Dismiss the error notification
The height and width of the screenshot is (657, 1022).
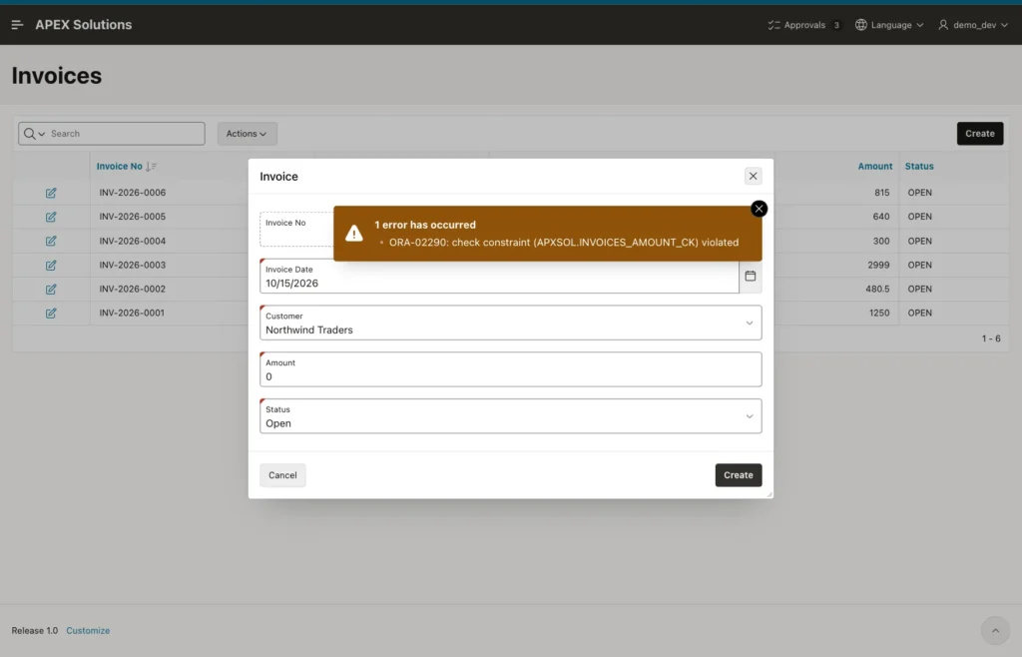click(x=759, y=209)
